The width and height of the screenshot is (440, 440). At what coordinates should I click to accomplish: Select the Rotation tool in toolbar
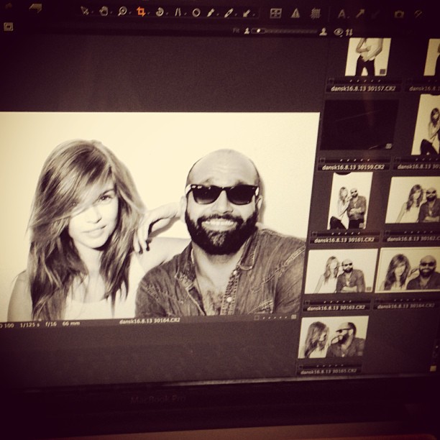click(160, 12)
